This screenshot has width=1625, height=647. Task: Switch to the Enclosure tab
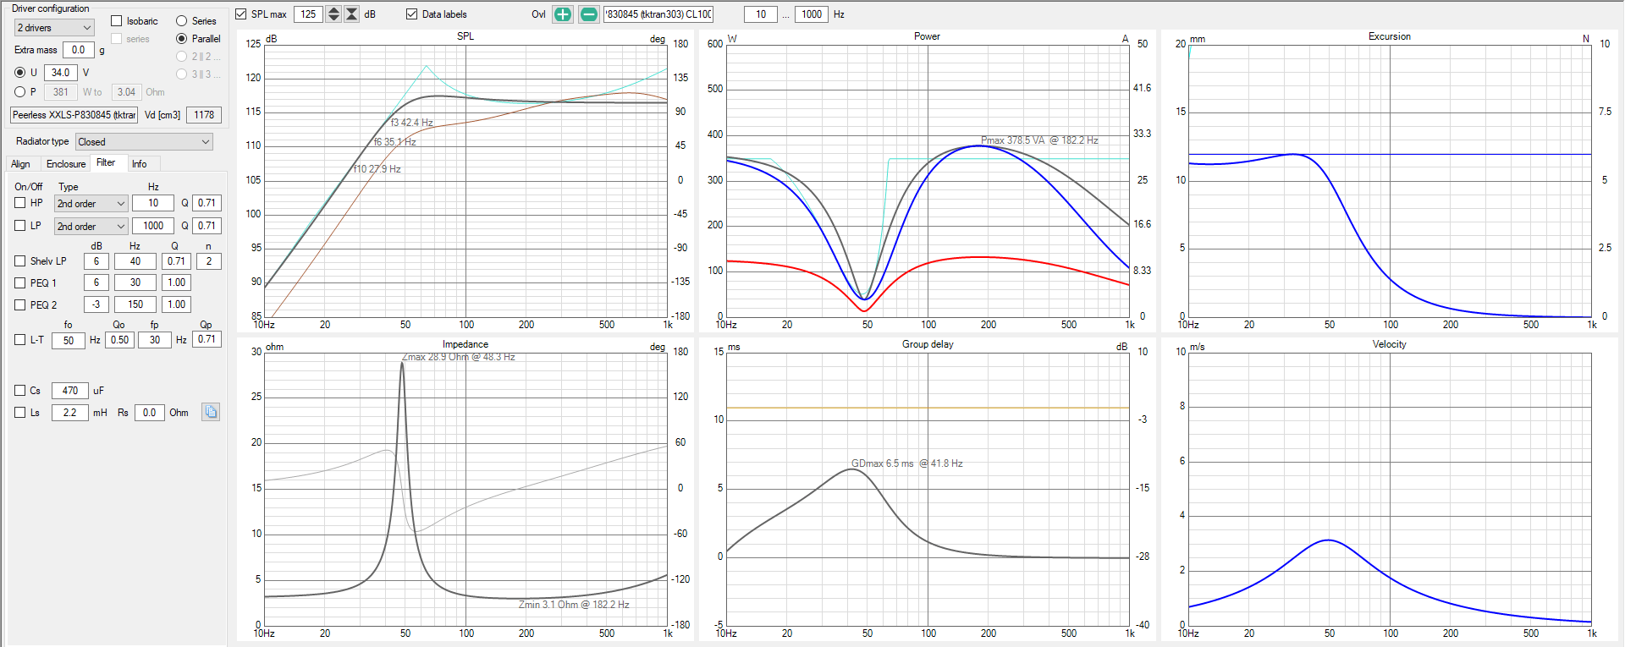(66, 164)
